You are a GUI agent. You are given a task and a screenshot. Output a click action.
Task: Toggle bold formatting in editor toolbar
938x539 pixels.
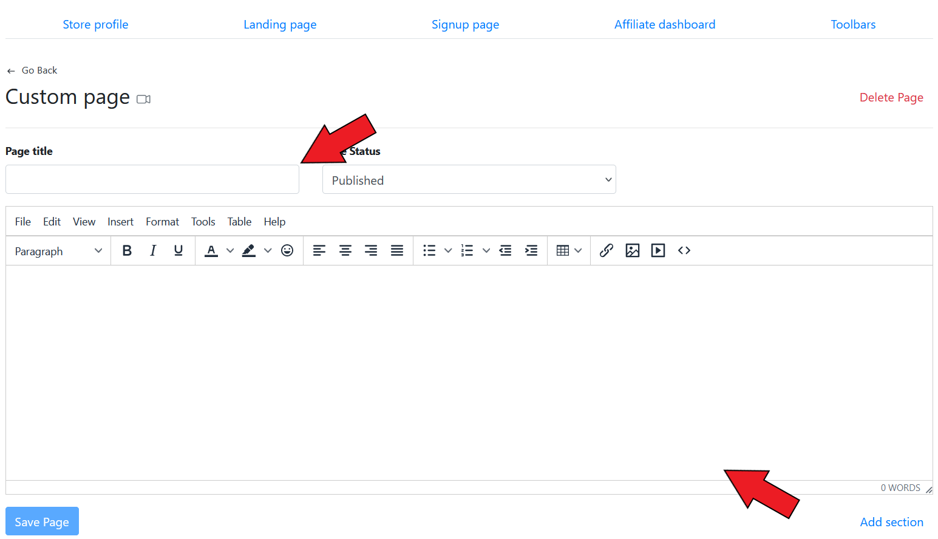(127, 250)
